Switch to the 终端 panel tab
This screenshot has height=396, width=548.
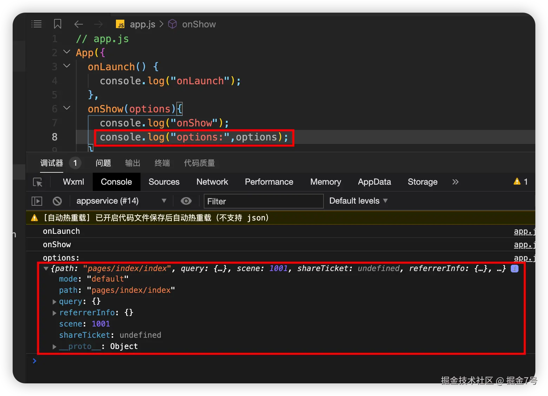coord(162,163)
